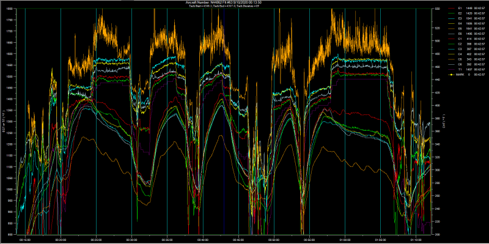The width and height of the screenshot is (489, 244).
Task: Click the E1 value 1449 in legend
Action: point(469,8)
